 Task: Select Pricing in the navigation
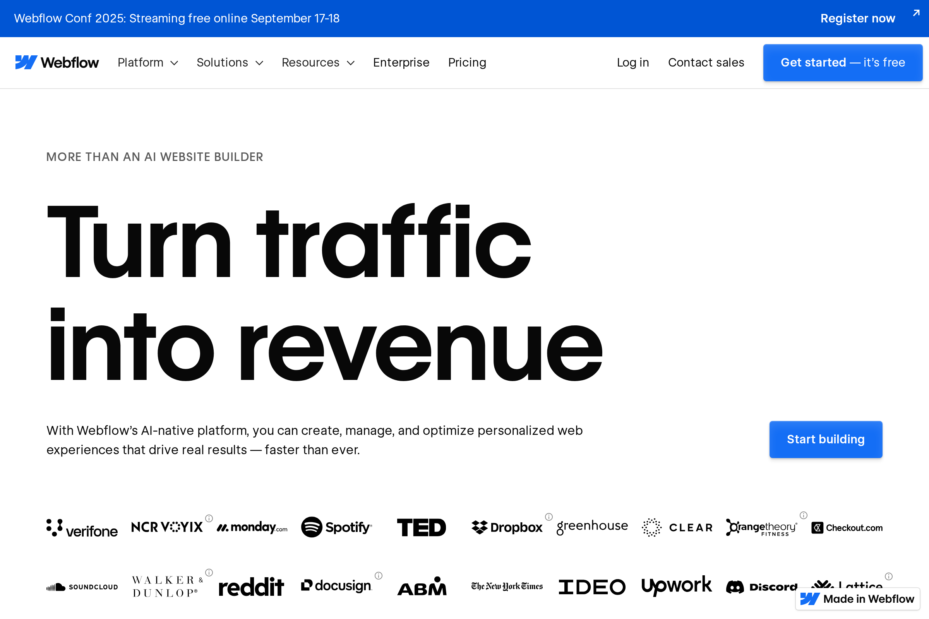point(467,62)
